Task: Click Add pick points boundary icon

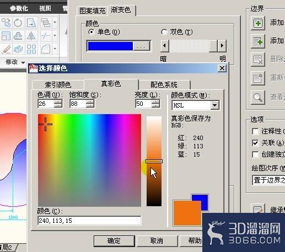Action: (x=258, y=23)
